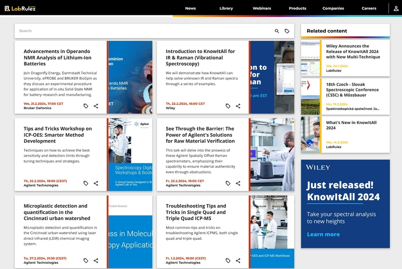Click the Related content heading
The height and width of the screenshot is (269, 402).
tap(327, 31)
